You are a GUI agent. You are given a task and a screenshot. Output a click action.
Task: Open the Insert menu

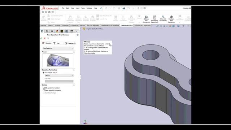point(78,8)
